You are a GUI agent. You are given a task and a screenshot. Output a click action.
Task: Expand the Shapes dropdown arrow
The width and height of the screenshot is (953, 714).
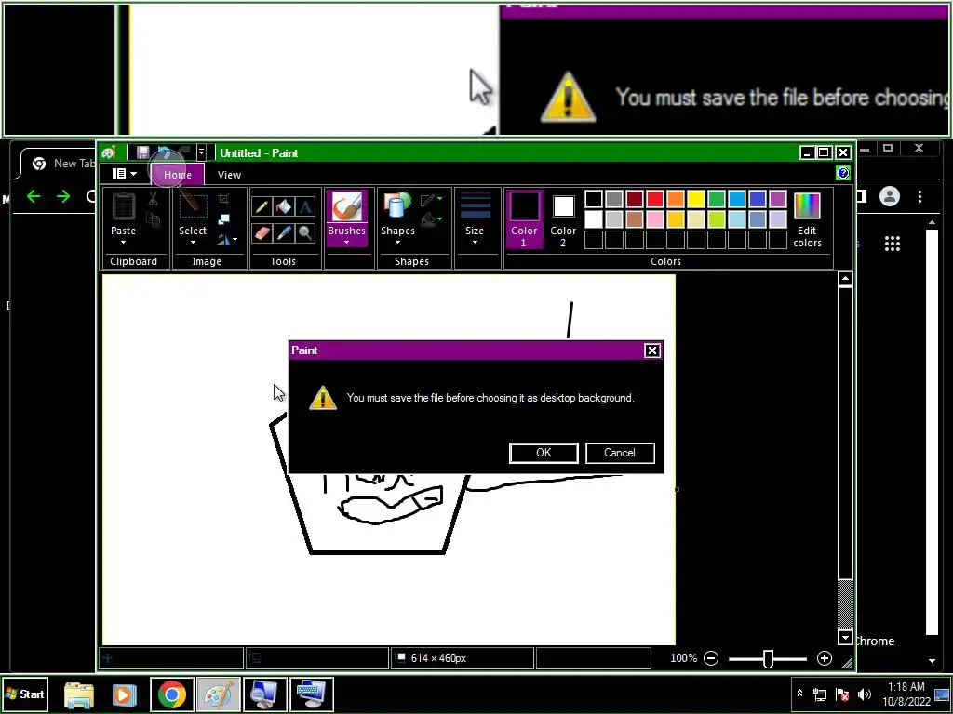pyautogui.click(x=397, y=243)
